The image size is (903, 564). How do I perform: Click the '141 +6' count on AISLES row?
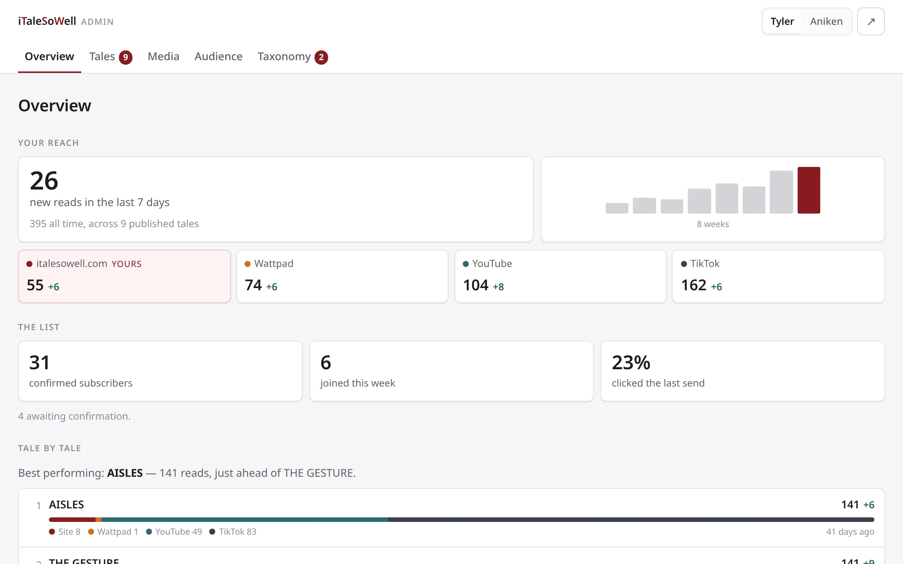[858, 505]
